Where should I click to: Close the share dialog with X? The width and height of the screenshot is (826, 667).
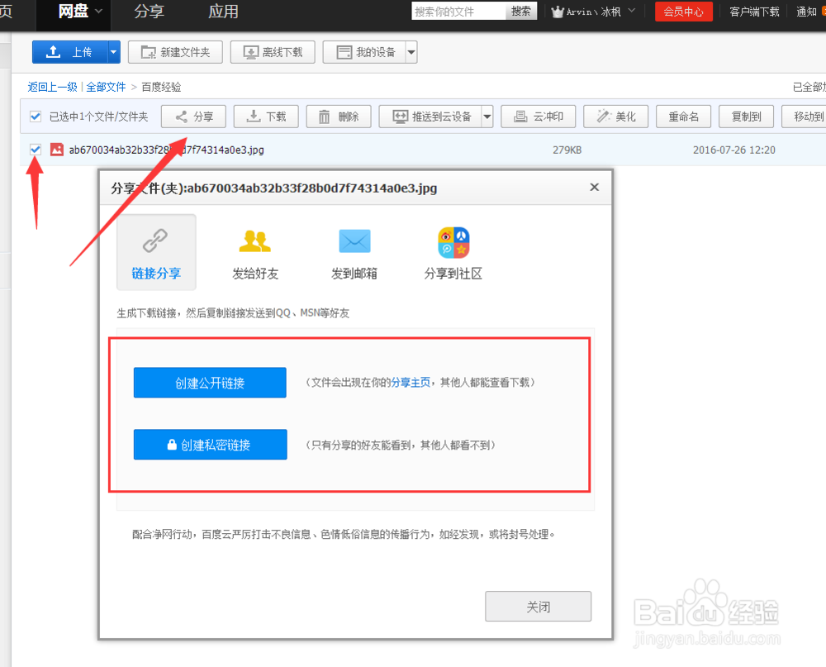(x=594, y=187)
